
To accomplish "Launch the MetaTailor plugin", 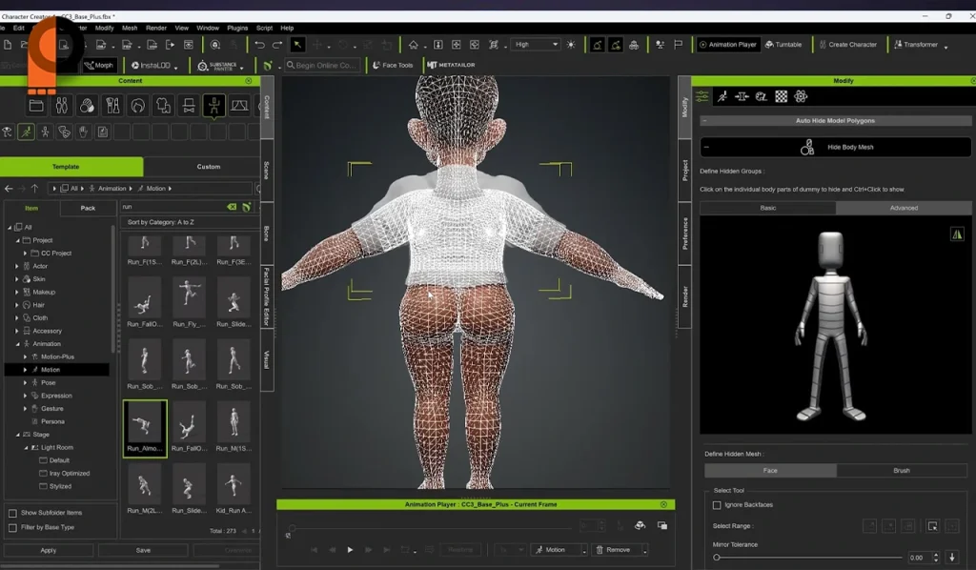I will click(451, 65).
